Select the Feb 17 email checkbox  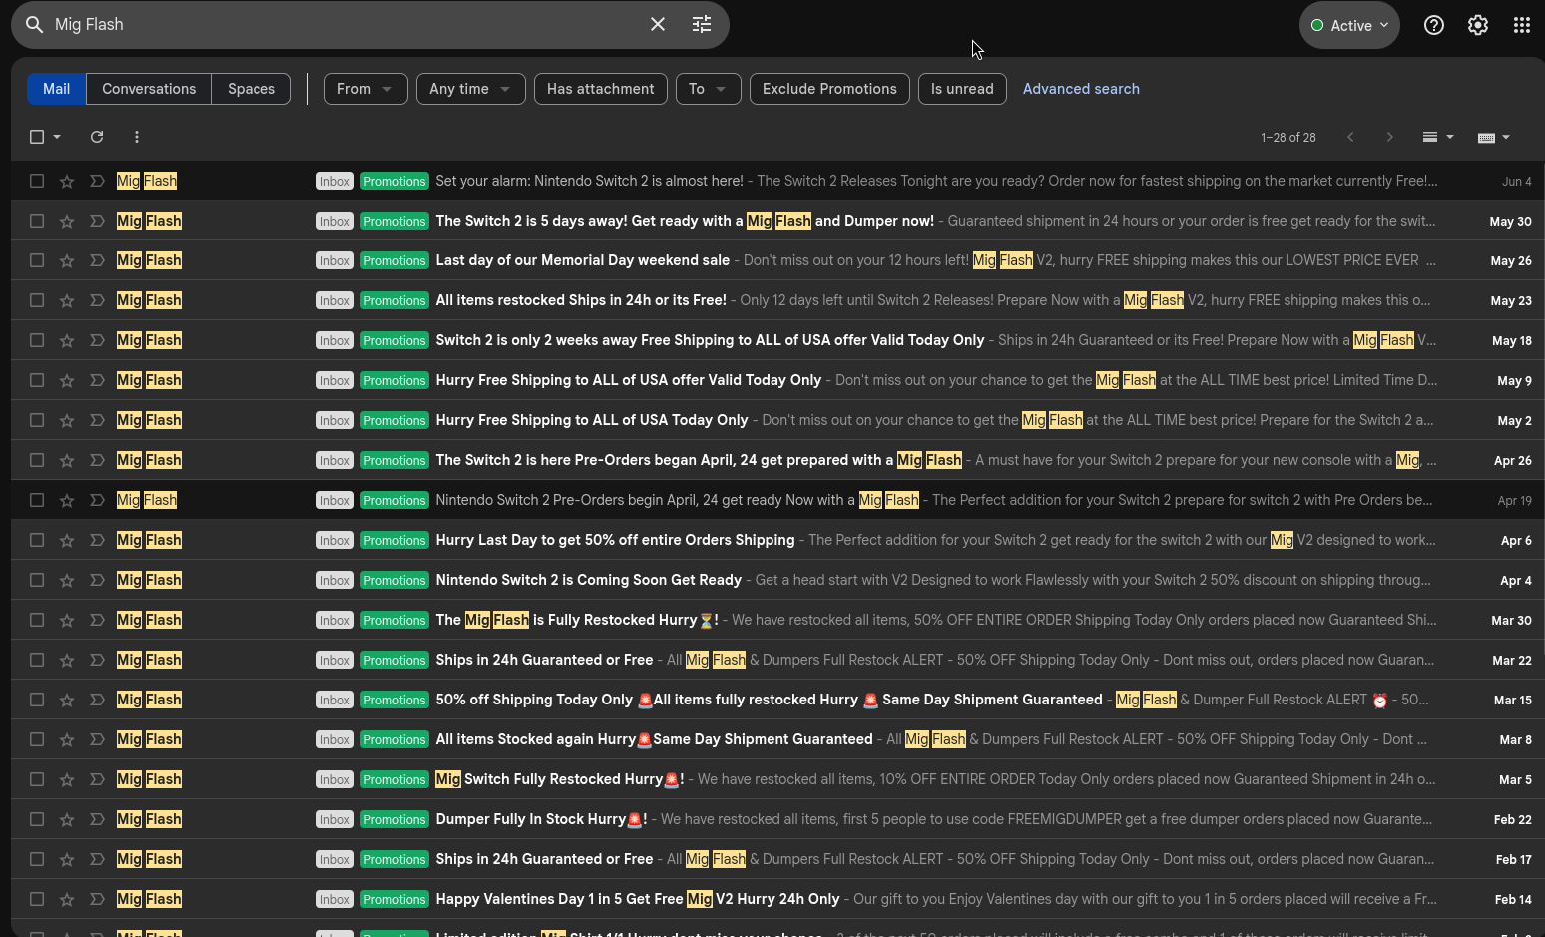(37, 859)
